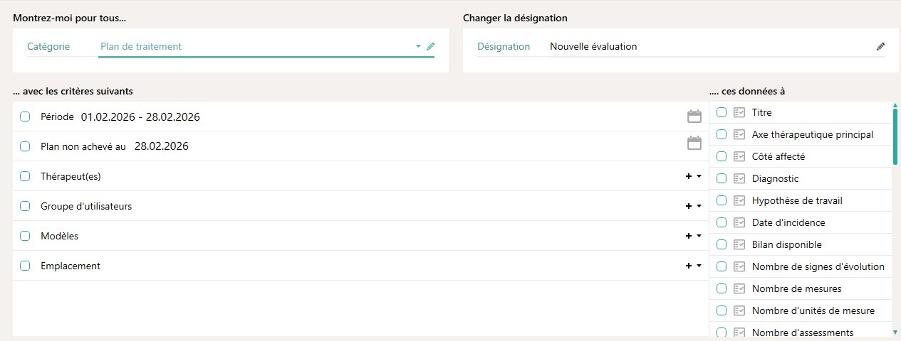Click the field-type icon next to Diagnostic

click(739, 178)
